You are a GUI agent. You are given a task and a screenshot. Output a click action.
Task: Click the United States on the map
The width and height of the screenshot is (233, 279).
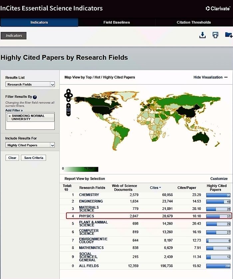102,110
